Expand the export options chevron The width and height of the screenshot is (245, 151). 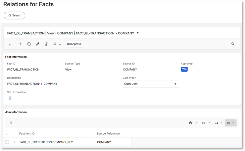pos(209,123)
